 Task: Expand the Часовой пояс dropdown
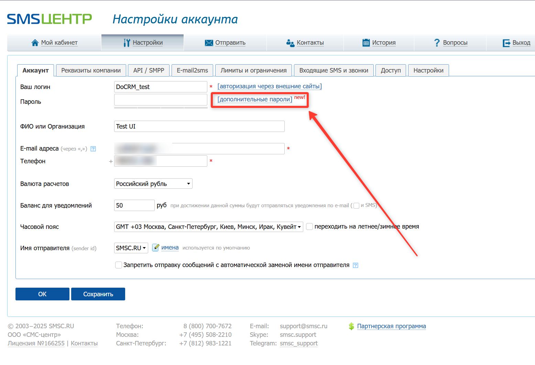point(208,227)
